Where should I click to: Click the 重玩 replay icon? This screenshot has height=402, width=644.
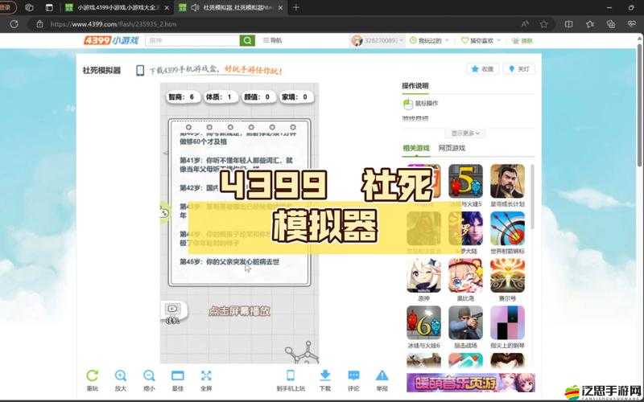click(93, 375)
